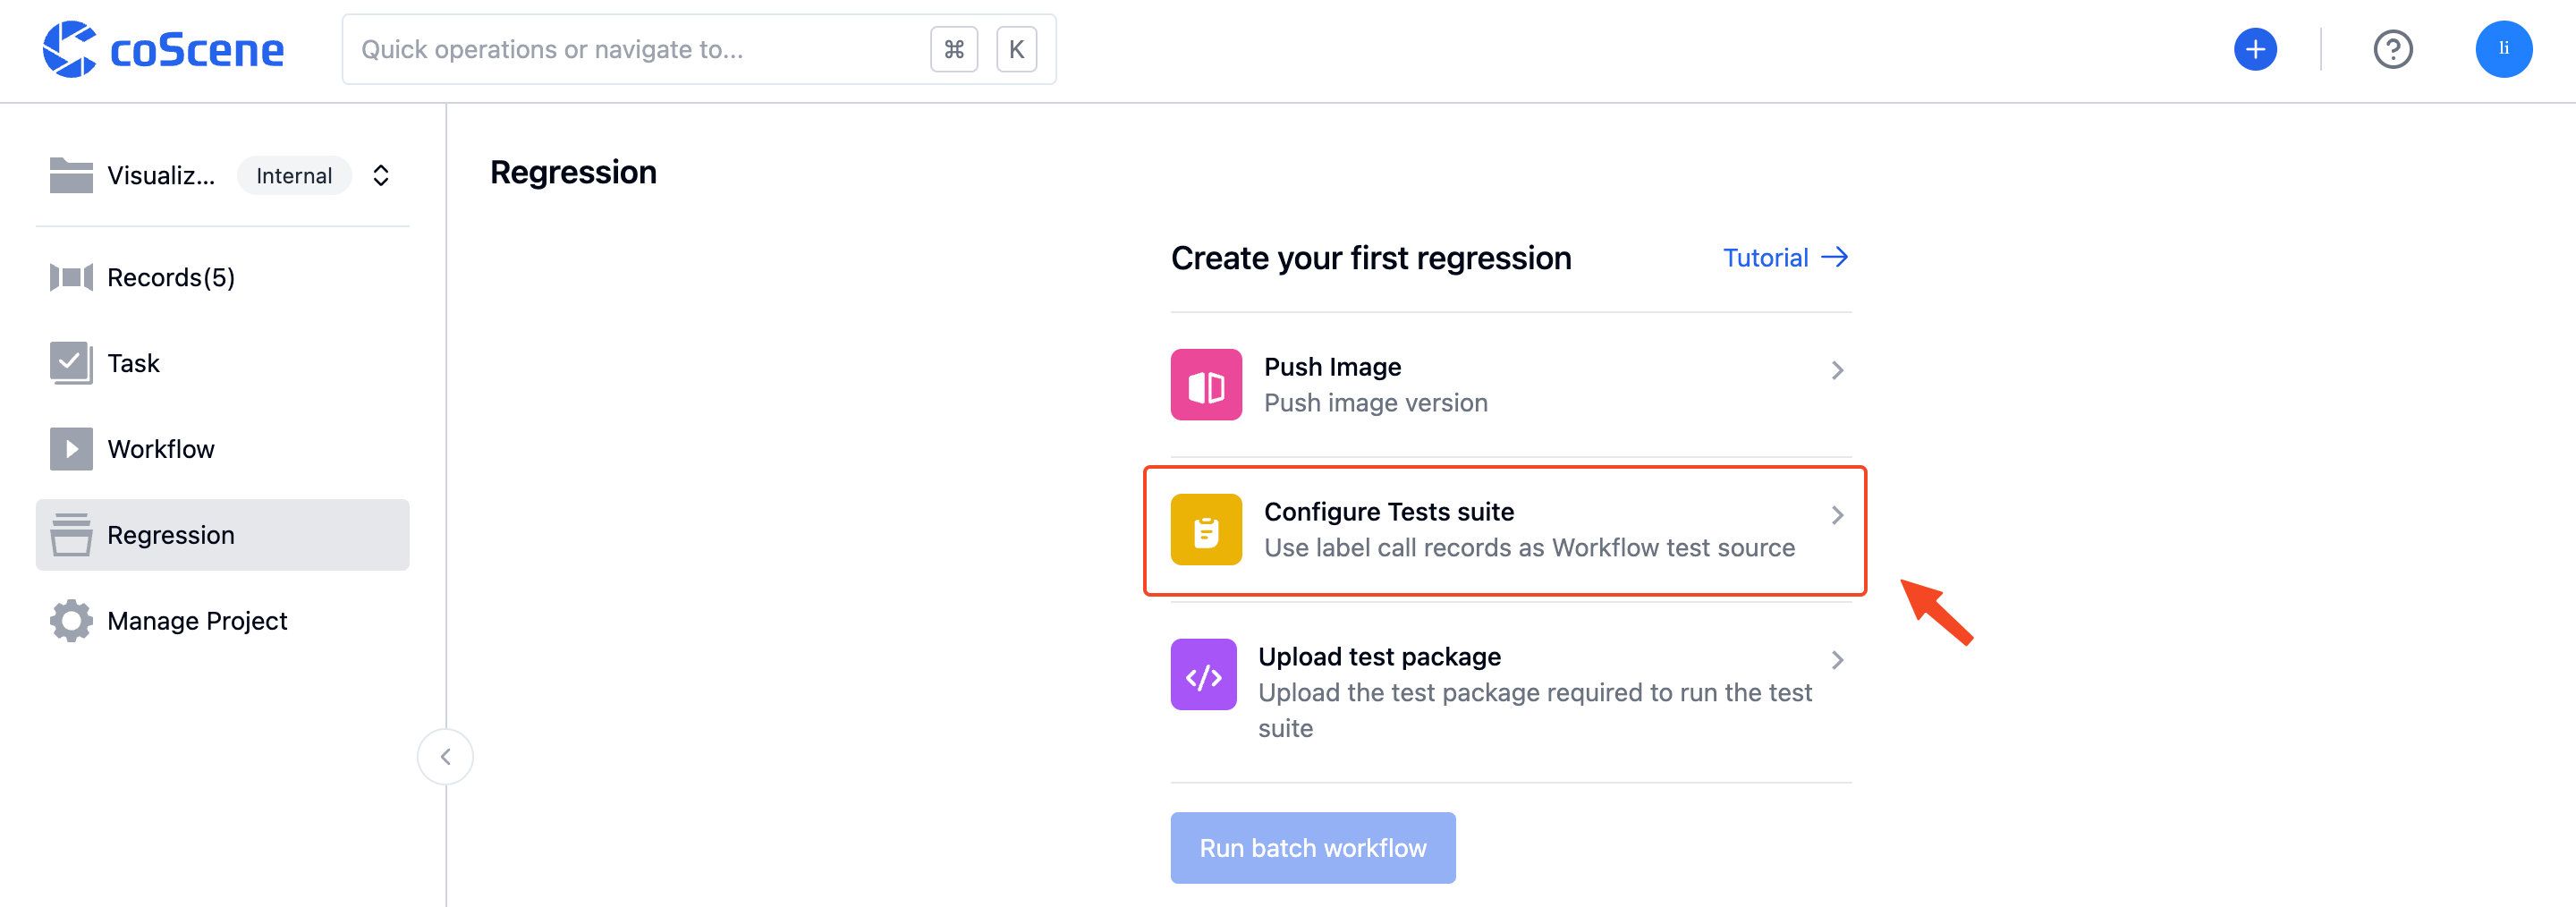
Task: Focus the Quick operations search field
Action: click(699, 49)
